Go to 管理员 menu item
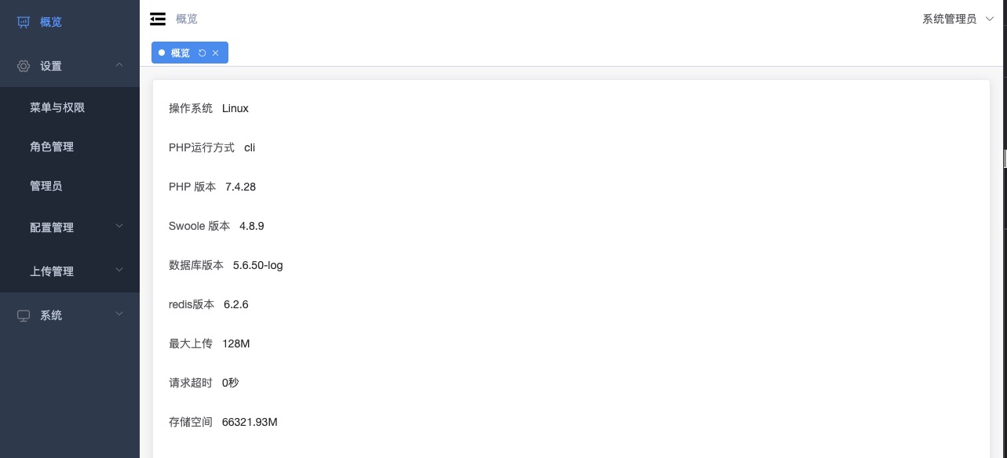1007x458 pixels. pos(70,186)
